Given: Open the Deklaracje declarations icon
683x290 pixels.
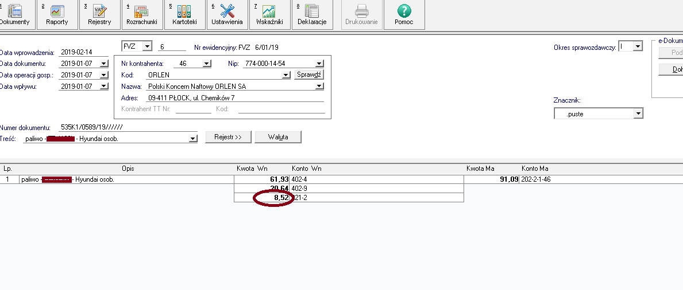Looking at the screenshot, I should (x=312, y=10).
